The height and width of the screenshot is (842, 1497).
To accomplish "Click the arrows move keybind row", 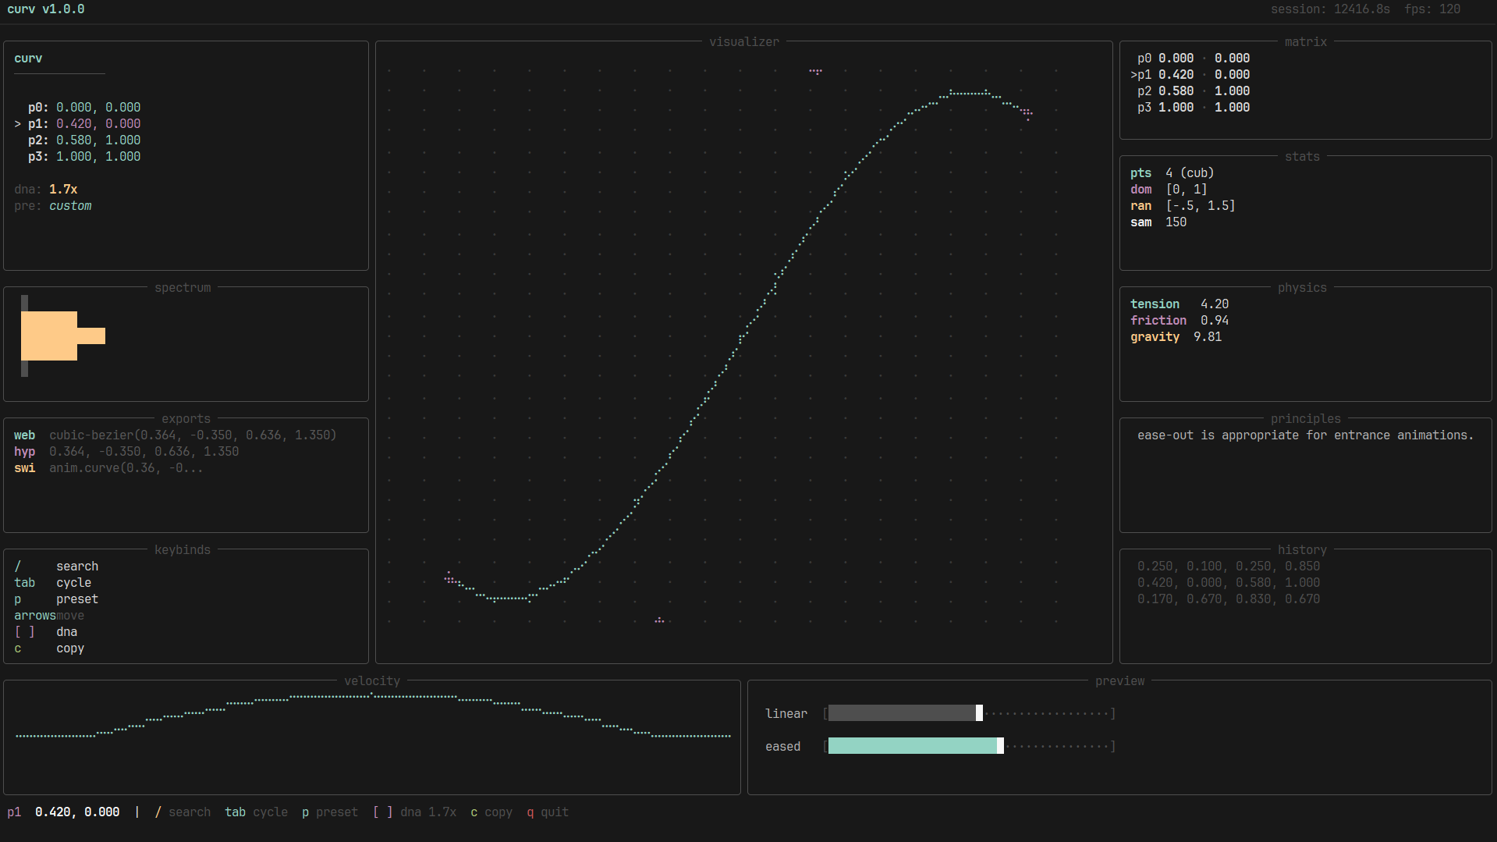I will (x=49, y=616).
